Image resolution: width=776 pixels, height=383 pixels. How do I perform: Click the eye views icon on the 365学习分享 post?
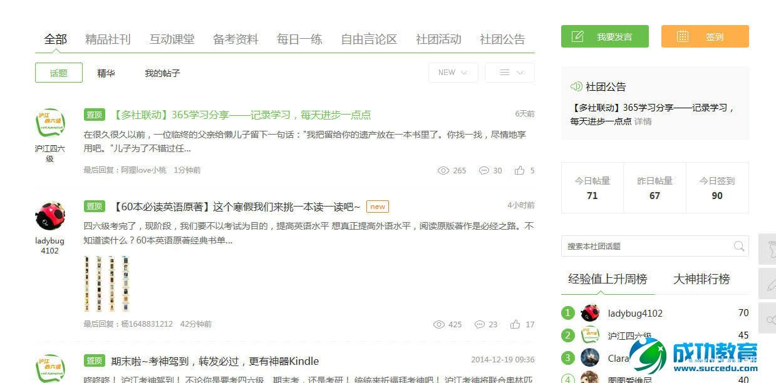tap(443, 170)
